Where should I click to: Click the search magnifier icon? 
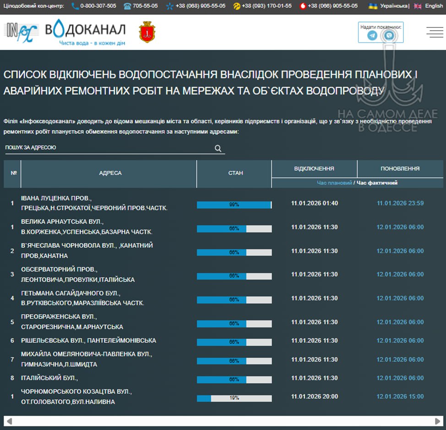tap(218, 147)
